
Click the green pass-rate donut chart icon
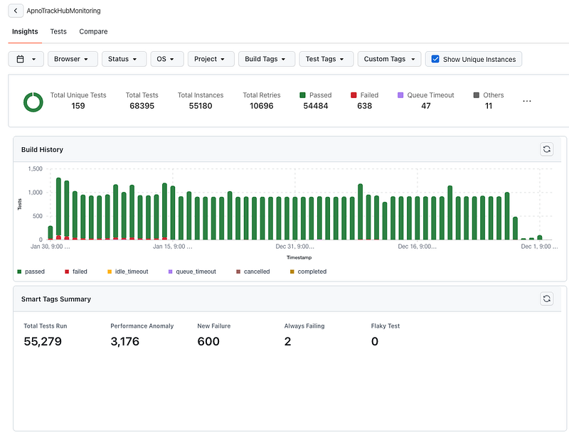pyautogui.click(x=33, y=102)
